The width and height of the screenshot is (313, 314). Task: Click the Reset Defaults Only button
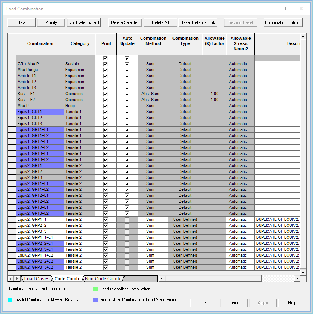(198, 22)
